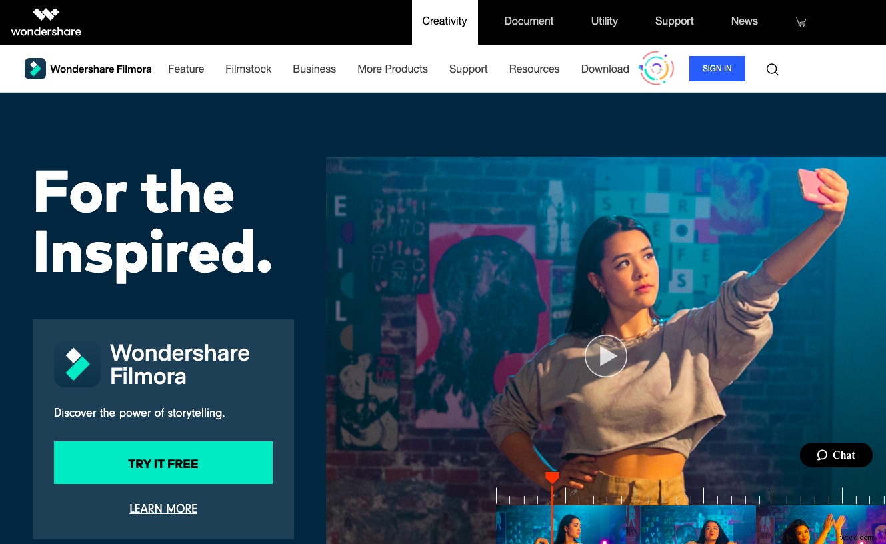This screenshot has width=886, height=544.
Task: Expand the Resources menu
Action: [x=535, y=69]
